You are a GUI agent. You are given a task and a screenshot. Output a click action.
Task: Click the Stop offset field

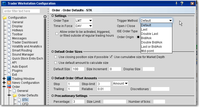click(x=73, y=84)
